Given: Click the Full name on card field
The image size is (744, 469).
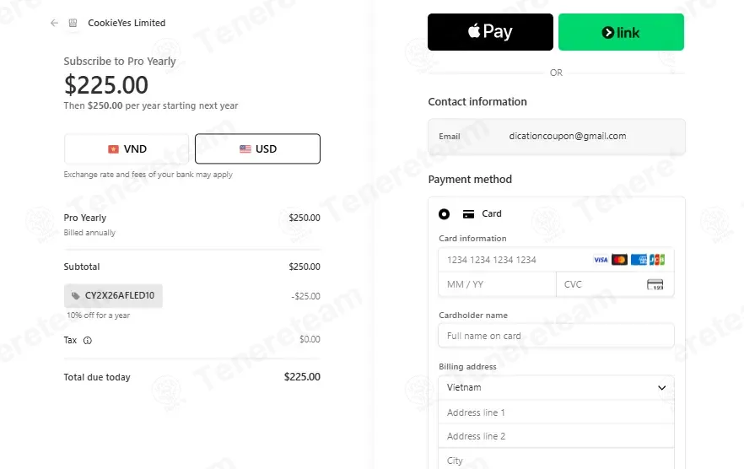Looking at the screenshot, I should pos(556,336).
